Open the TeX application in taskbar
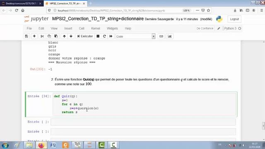This screenshot has height=149, width=265. tap(77, 145)
